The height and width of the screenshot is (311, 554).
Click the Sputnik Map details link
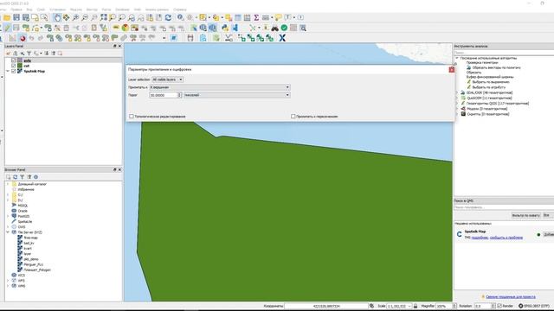click(480, 238)
